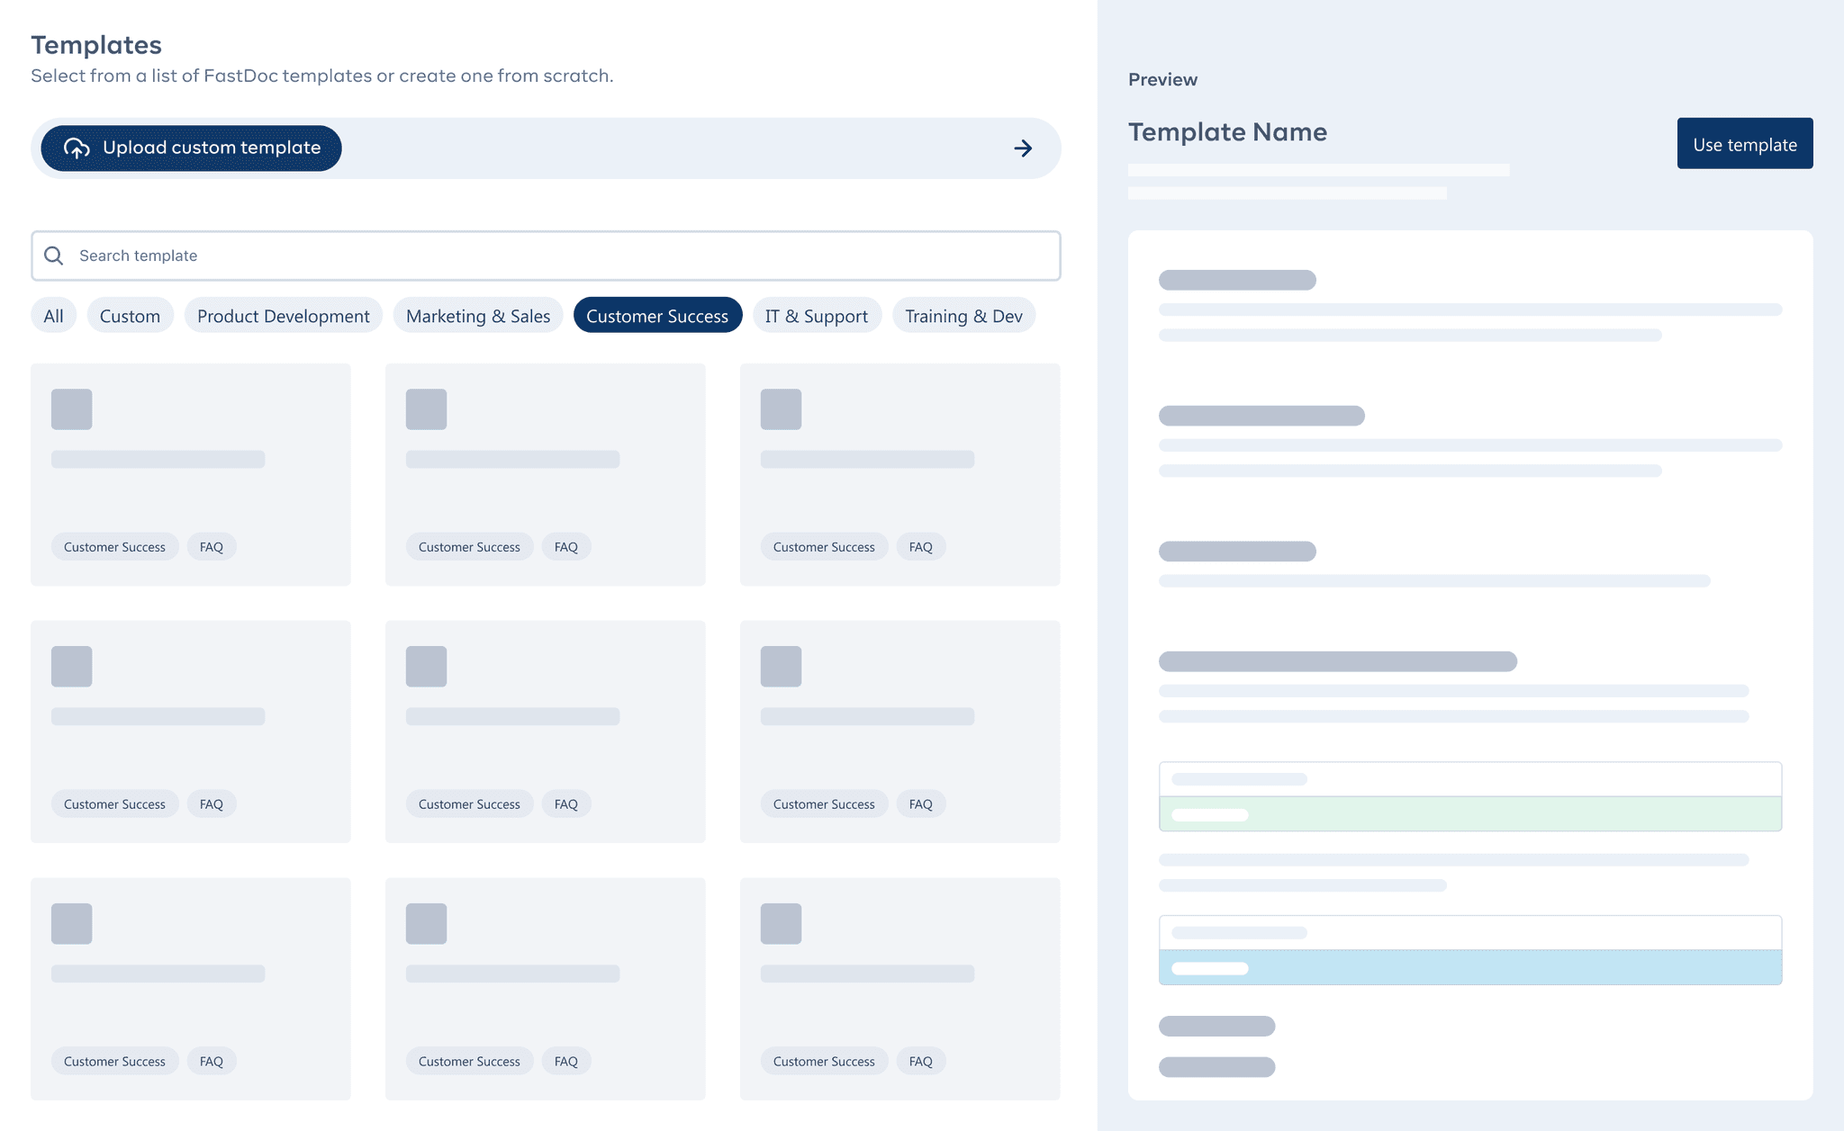Select the Marketing & Sales filter
The height and width of the screenshot is (1131, 1844).
478,315
